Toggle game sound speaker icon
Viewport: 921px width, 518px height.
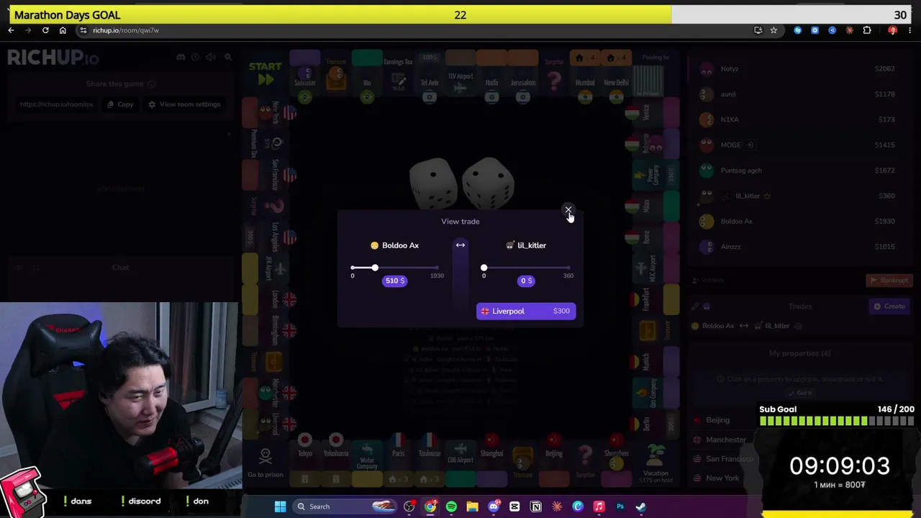(212, 58)
